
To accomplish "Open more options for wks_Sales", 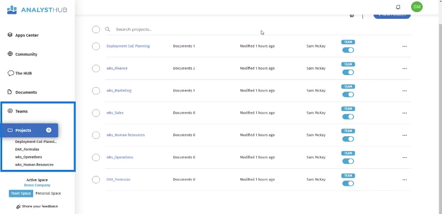I will (x=404, y=113).
